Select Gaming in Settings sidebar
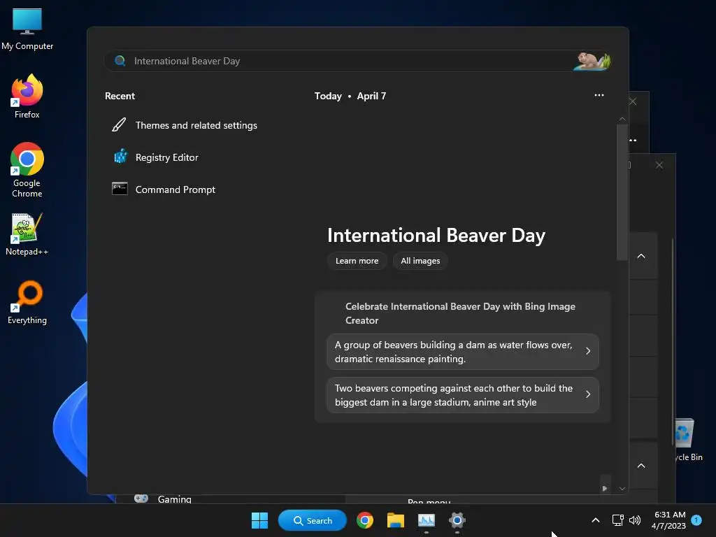Screen dimensions: 716x537 174,499
